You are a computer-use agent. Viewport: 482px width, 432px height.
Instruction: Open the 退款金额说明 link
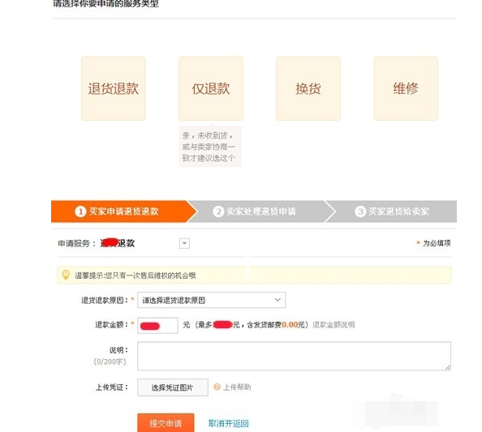334,325
